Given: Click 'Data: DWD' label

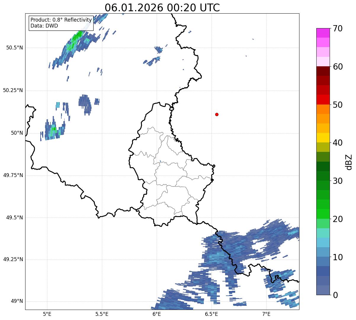Looking at the screenshot, I should 44,26.
